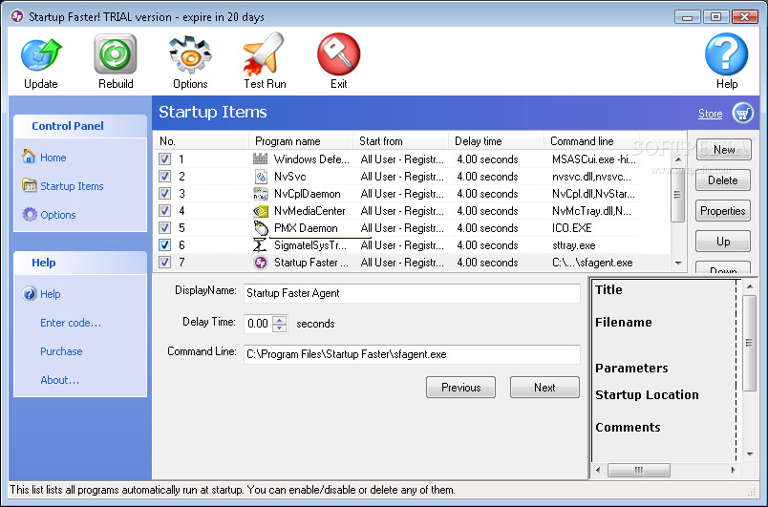Click NvCplDaemon program icon

pyautogui.click(x=261, y=194)
